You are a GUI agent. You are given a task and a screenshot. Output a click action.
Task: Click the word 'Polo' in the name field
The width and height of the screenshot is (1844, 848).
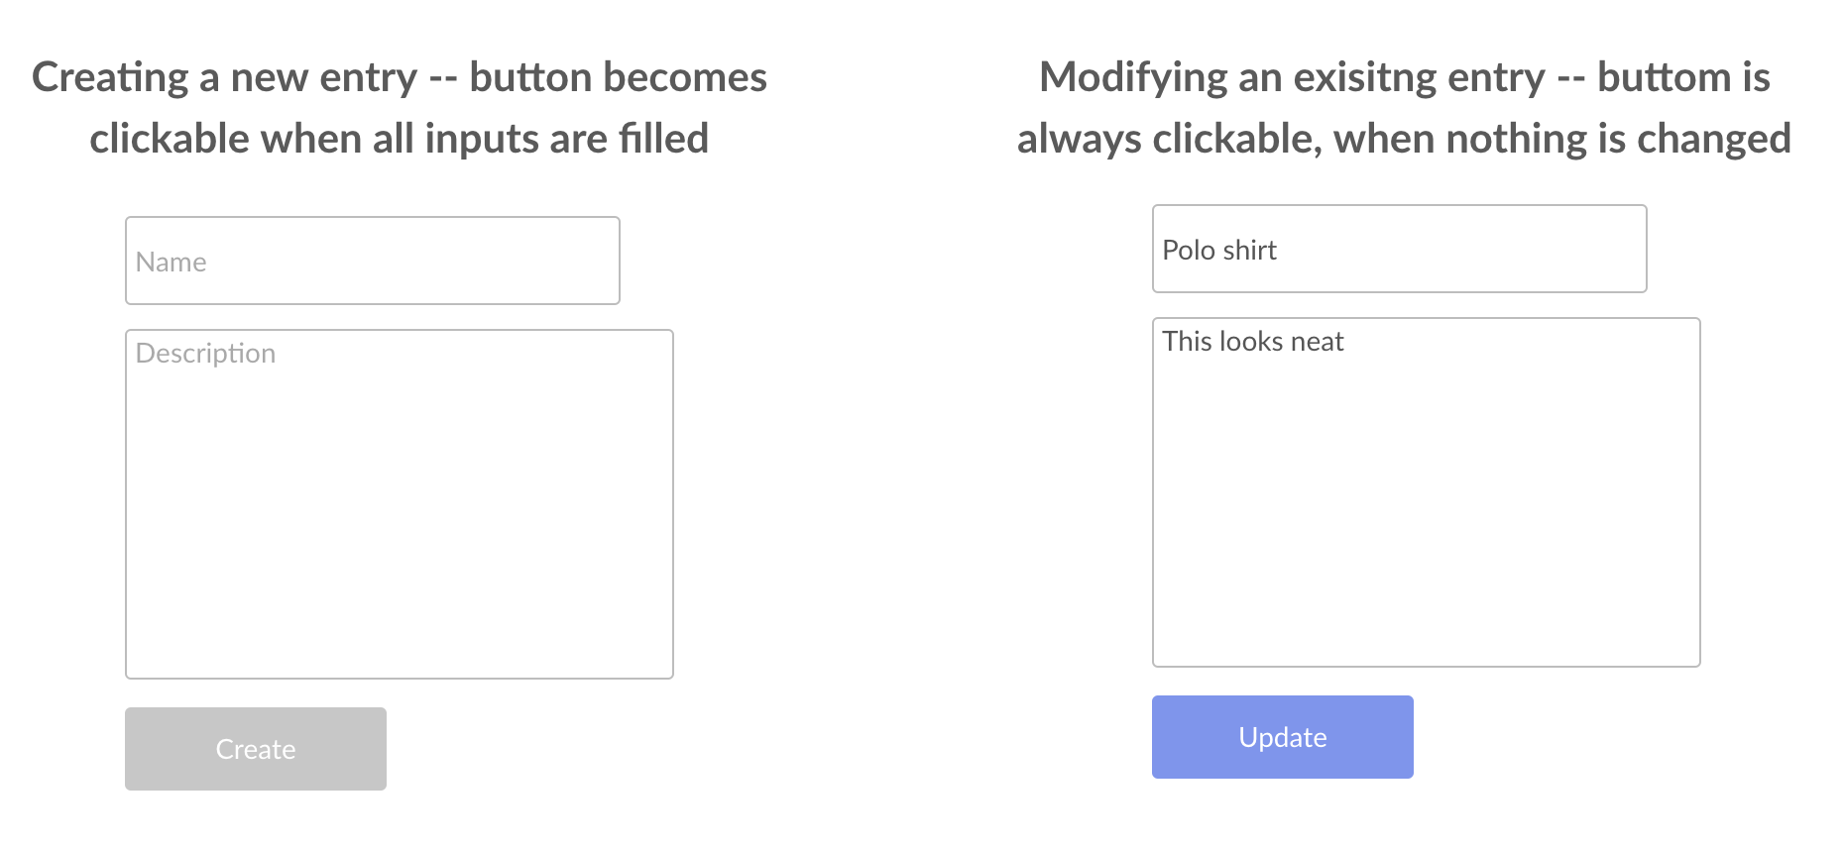pos(1189,250)
